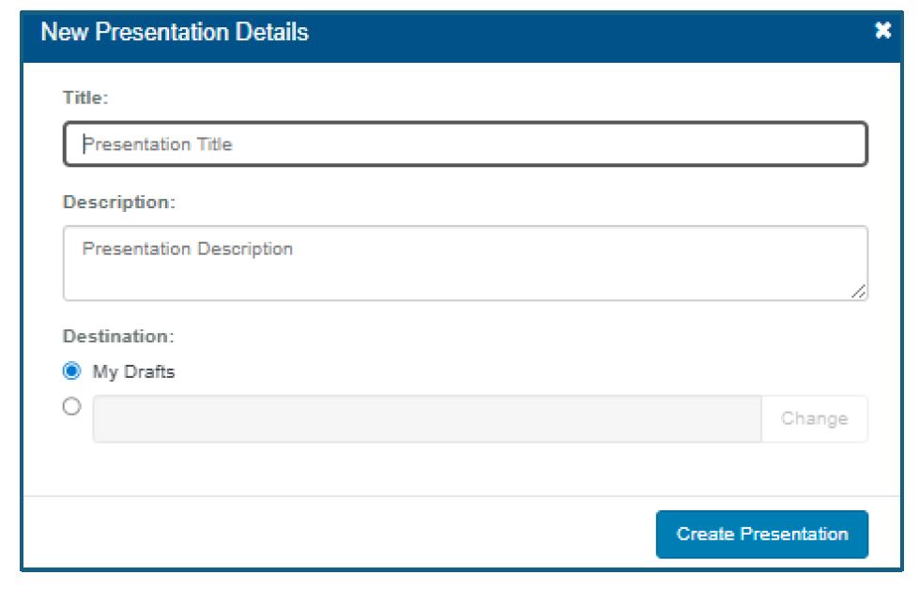
Task: Enable the alternate destination folder option
Action: (71, 409)
